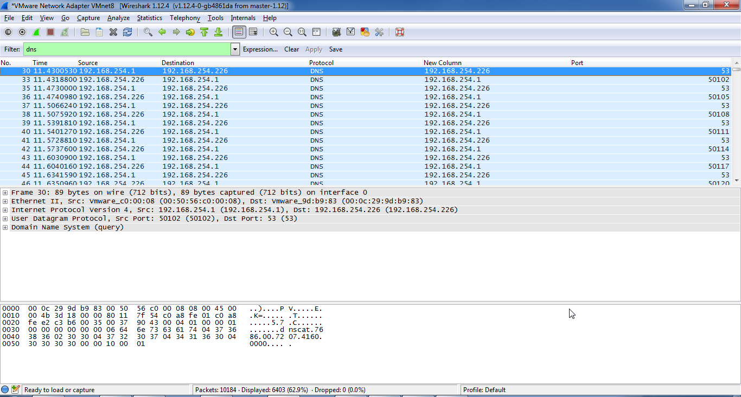Click the Expression... button

click(x=260, y=49)
